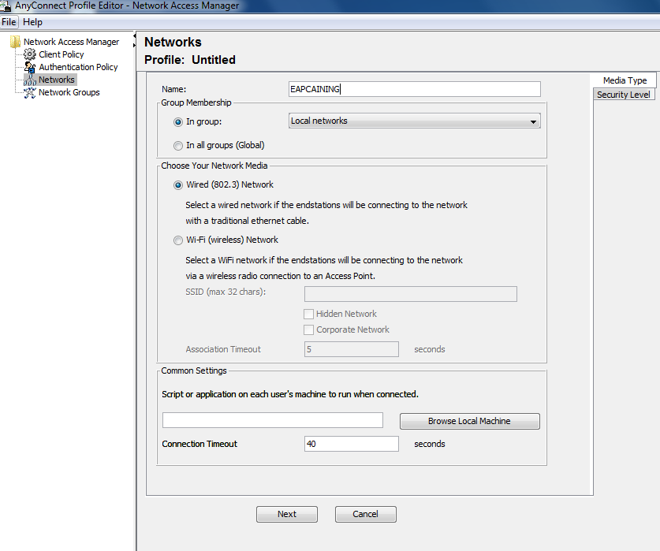Click the AnyConnect app icon in title bar
660x551 pixels.
tap(6, 6)
